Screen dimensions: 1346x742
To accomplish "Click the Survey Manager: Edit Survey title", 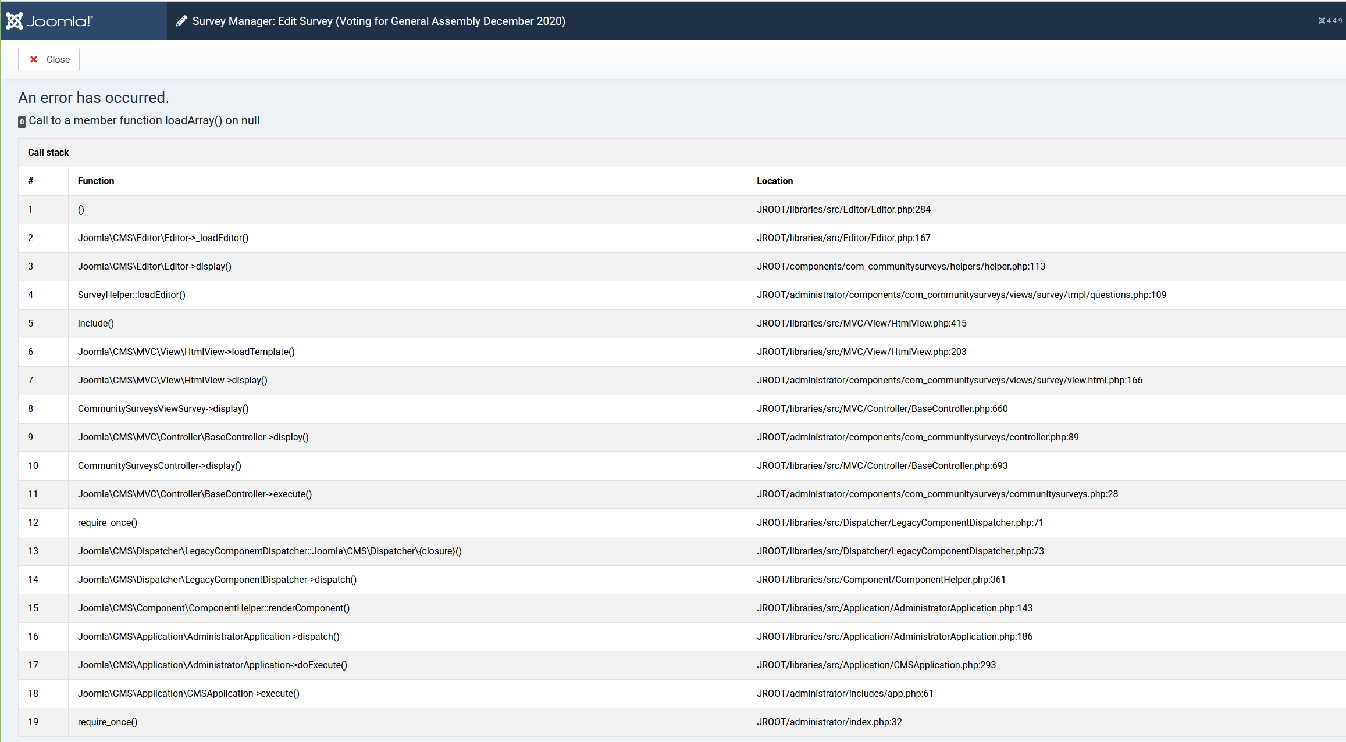I will 379,21.
